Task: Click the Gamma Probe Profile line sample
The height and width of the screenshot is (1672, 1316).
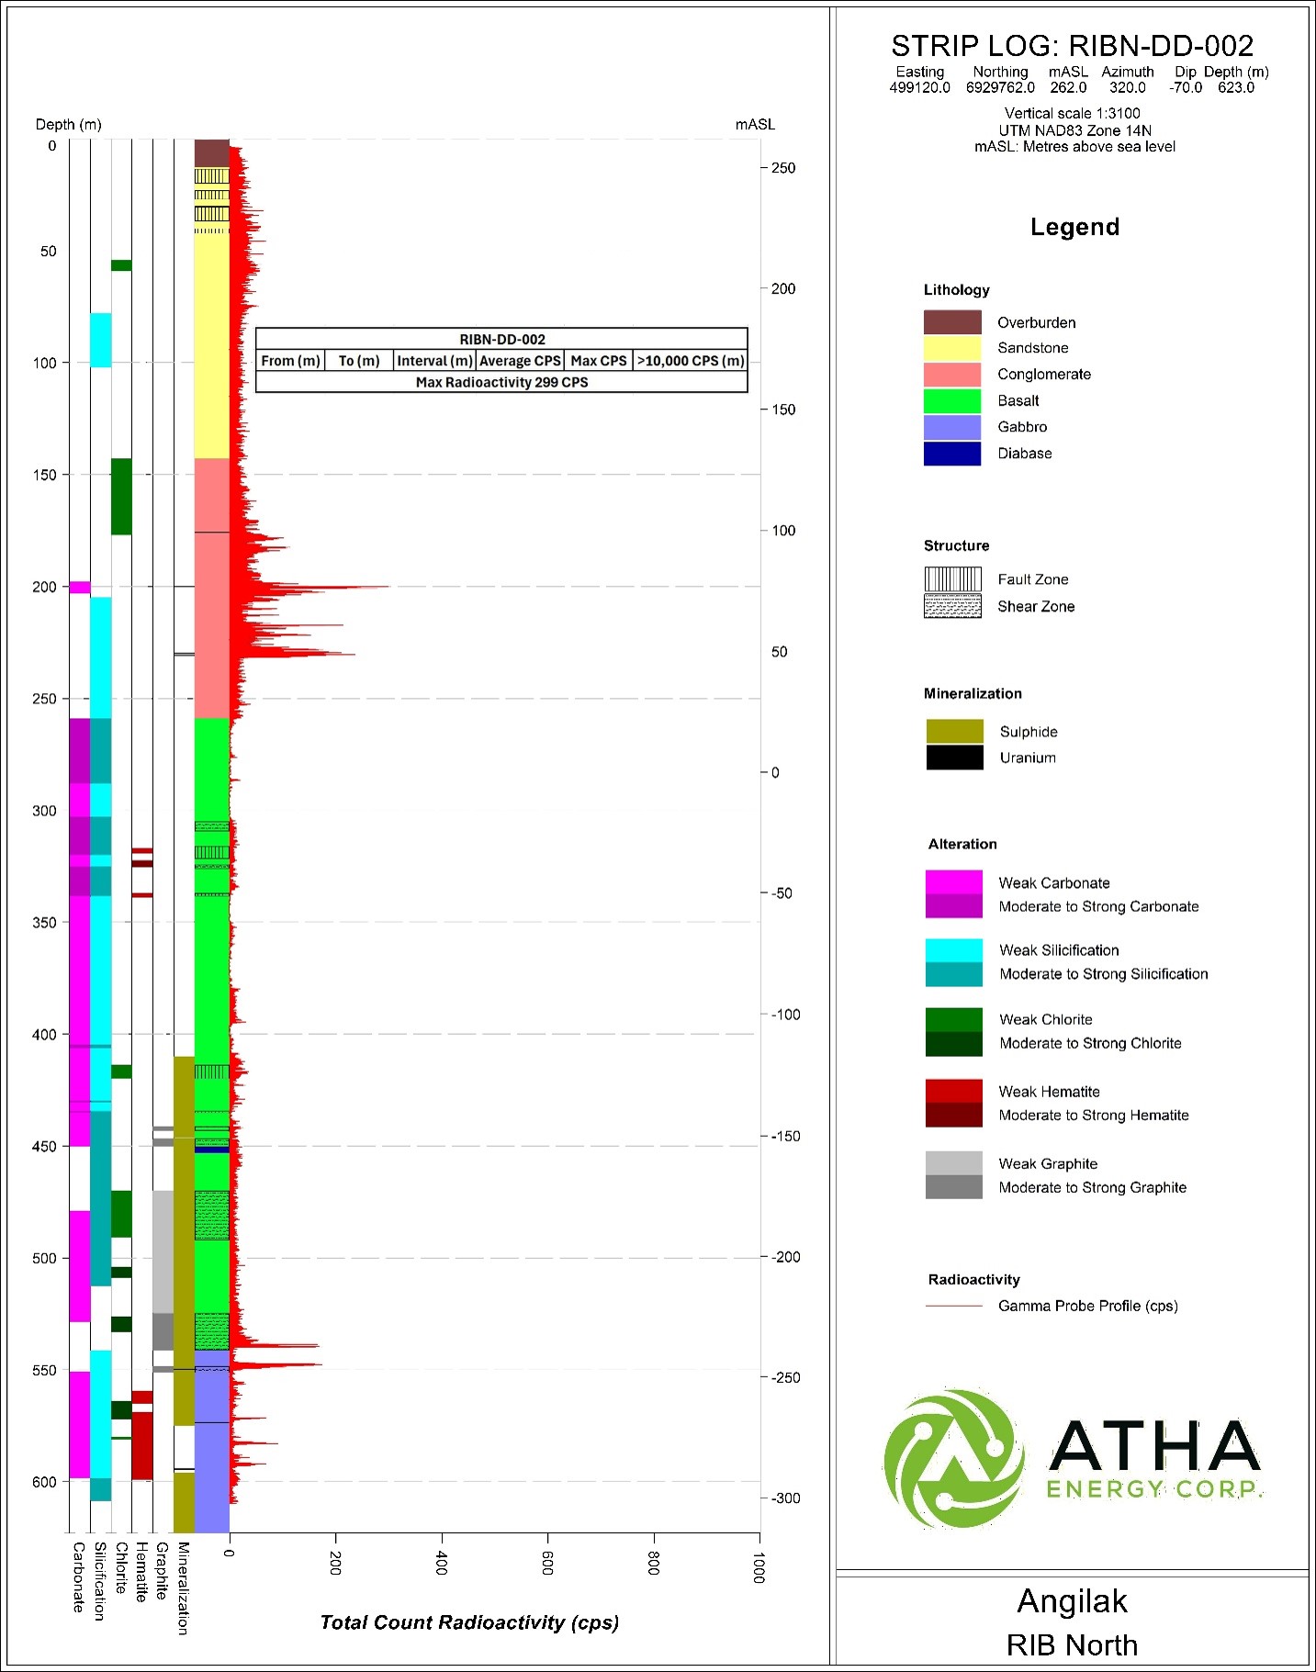Action: (x=954, y=1306)
